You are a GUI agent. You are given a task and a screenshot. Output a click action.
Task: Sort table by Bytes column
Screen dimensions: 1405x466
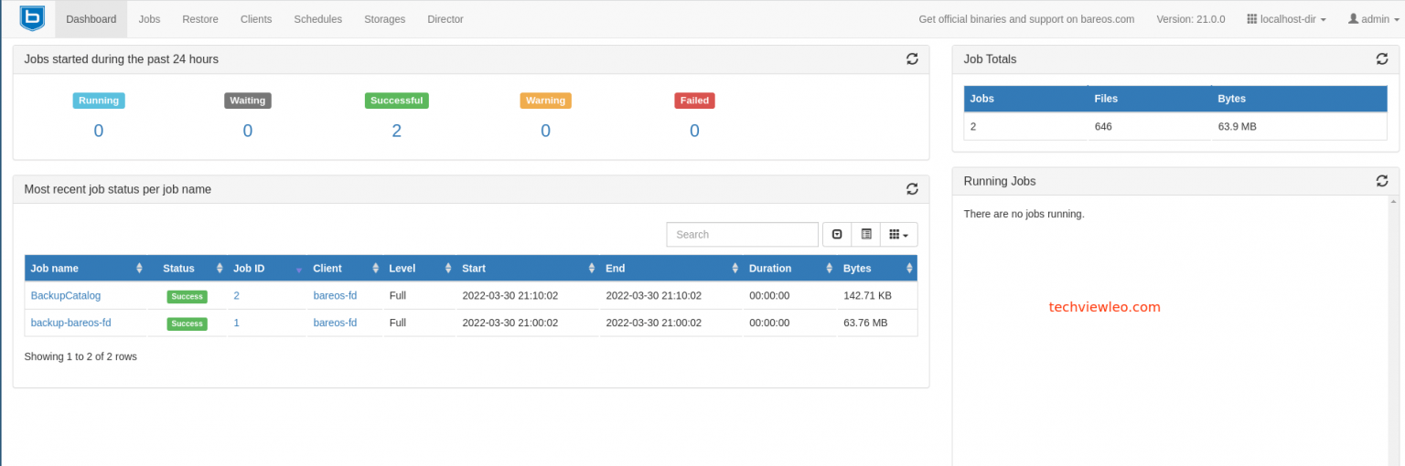877,269
